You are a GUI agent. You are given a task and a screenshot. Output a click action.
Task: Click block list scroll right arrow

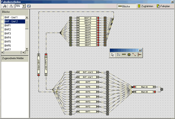coord(23,53)
